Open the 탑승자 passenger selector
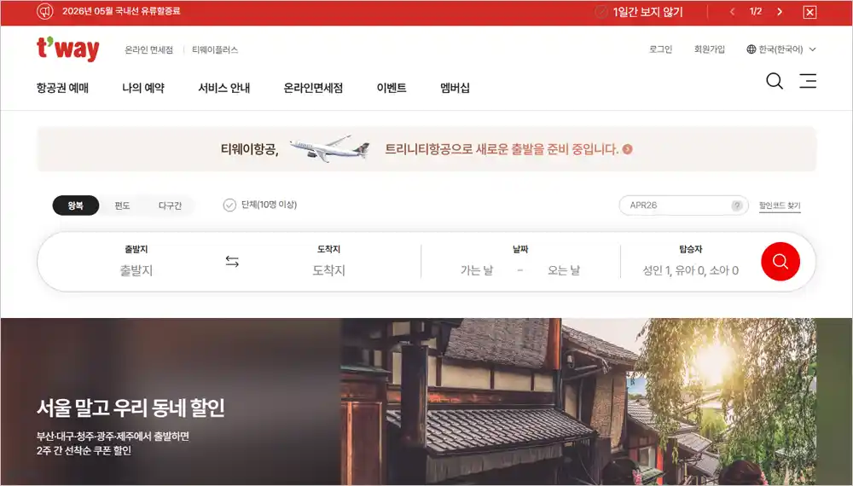The width and height of the screenshot is (853, 486). click(690, 262)
